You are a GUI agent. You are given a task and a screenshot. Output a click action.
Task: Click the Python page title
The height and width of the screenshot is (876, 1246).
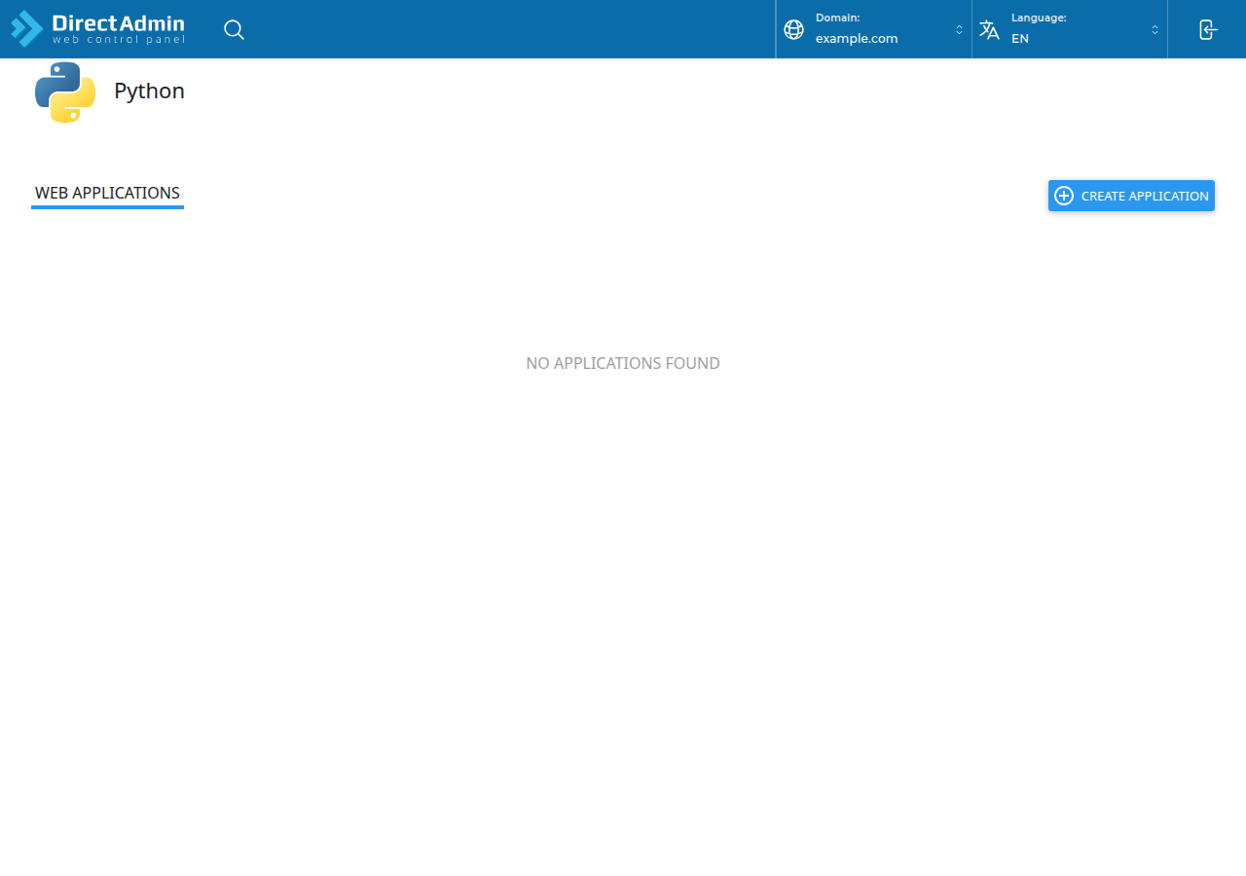[149, 91]
